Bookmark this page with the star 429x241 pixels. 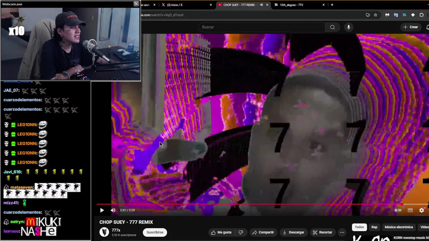[x=375, y=15]
